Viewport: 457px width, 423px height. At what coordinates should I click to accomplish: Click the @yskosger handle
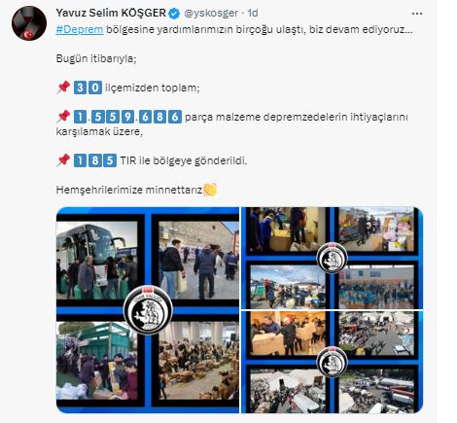pyautogui.click(x=211, y=13)
